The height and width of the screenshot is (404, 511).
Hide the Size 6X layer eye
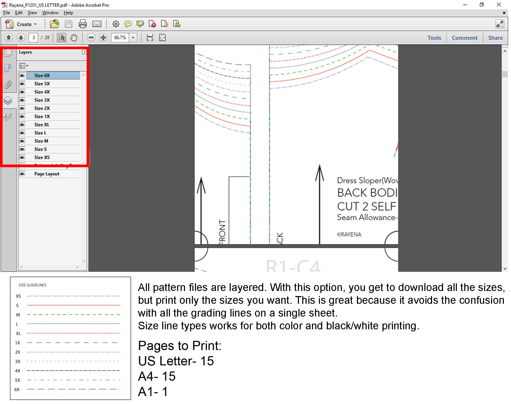22,75
